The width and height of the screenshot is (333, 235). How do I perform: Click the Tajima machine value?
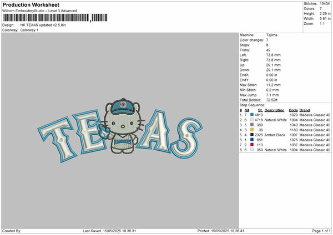tap(271, 35)
